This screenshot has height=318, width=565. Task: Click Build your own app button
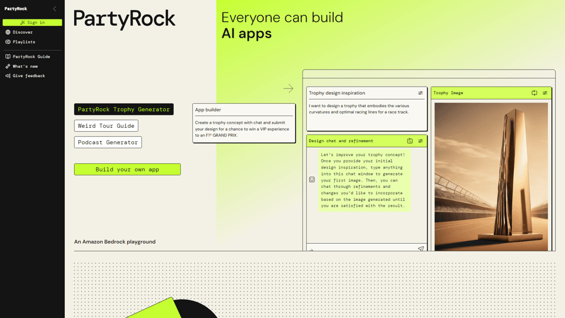(127, 170)
